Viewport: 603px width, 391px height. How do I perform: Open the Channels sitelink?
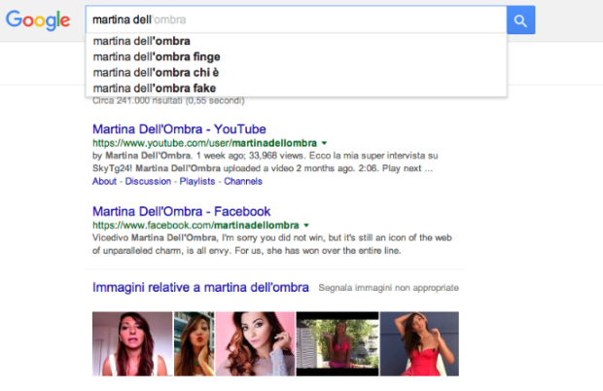[243, 181]
